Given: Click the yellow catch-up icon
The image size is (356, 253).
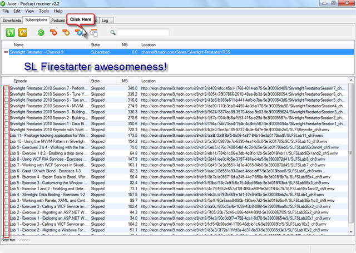Looking at the screenshot, I should [x=23, y=32].
